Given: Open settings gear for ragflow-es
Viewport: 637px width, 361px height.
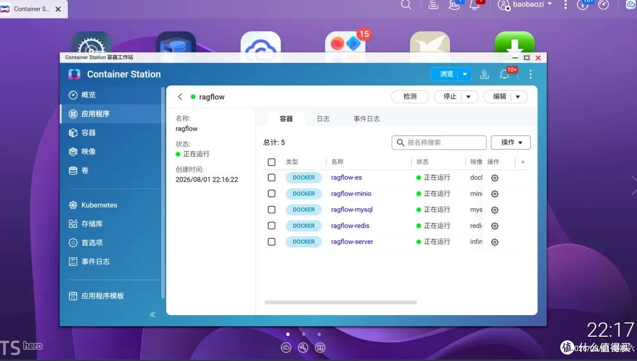Looking at the screenshot, I should 494,178.
